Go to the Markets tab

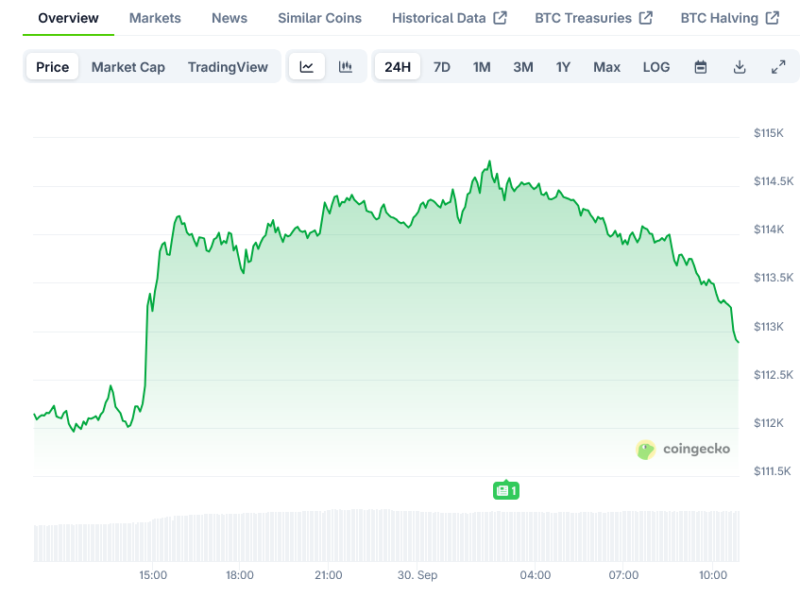pyautogui.click(x=156, y=18)
